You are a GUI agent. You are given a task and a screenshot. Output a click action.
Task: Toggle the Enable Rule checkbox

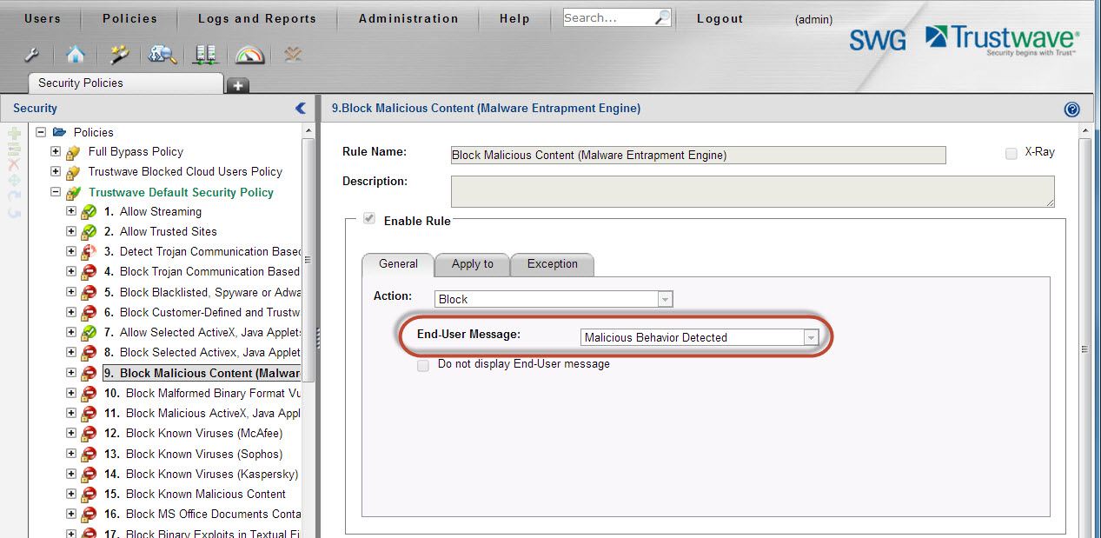point(369,220)
